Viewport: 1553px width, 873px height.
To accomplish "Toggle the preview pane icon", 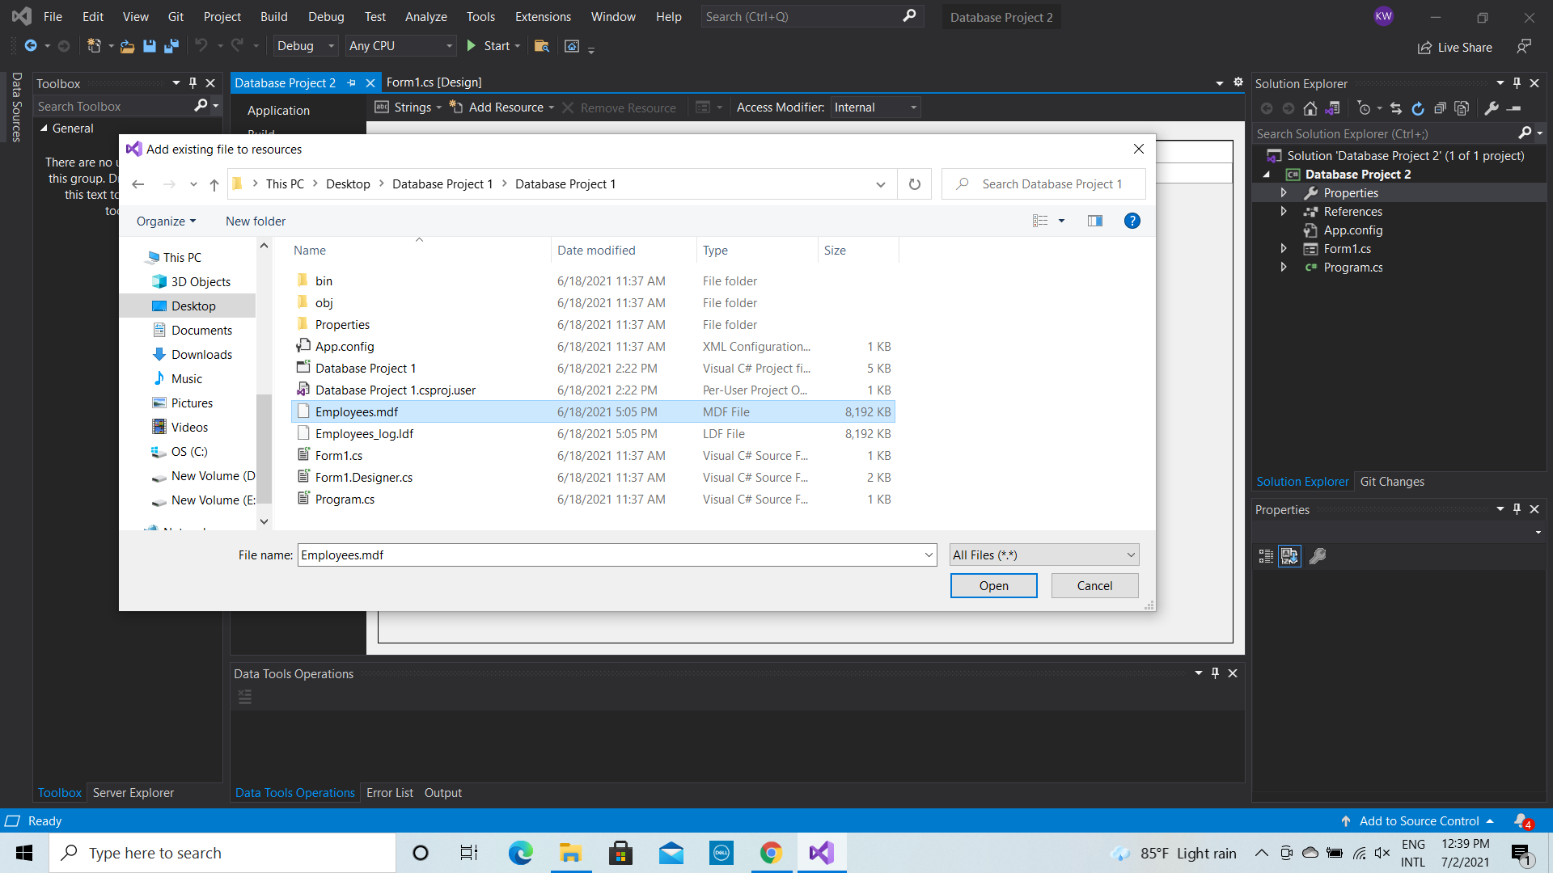I will (1095, 221).
